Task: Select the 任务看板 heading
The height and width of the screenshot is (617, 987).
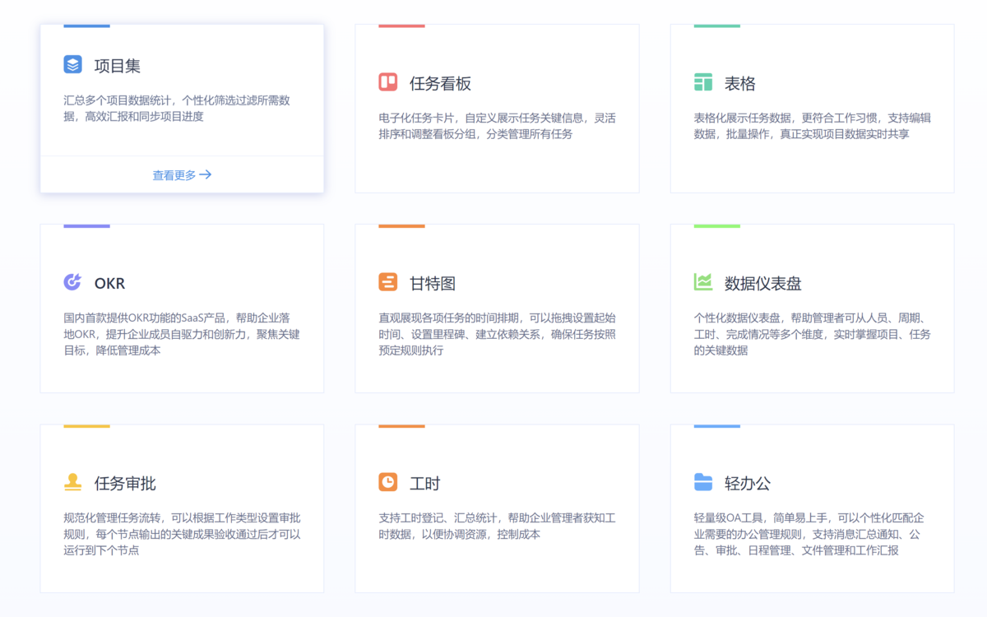Action: 440,84
